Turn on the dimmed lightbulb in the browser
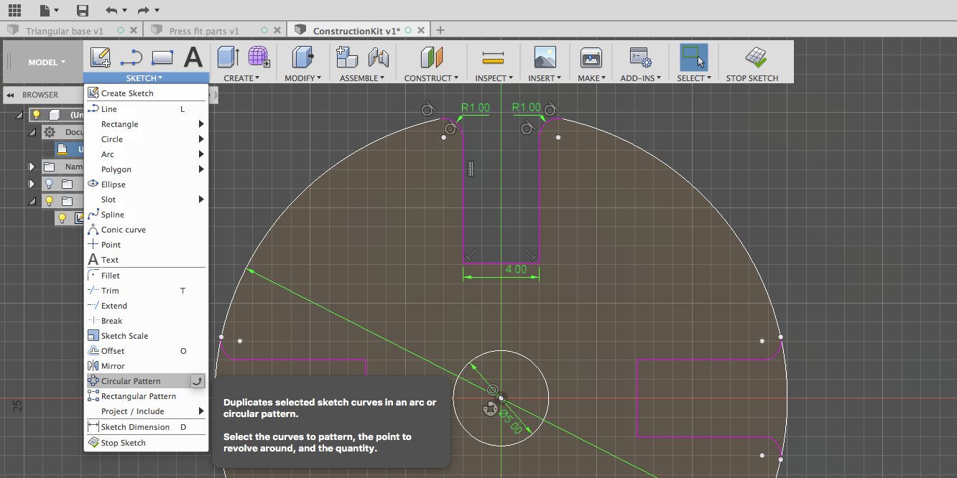The height and width of the screenshot is (478, 957). 50,184
